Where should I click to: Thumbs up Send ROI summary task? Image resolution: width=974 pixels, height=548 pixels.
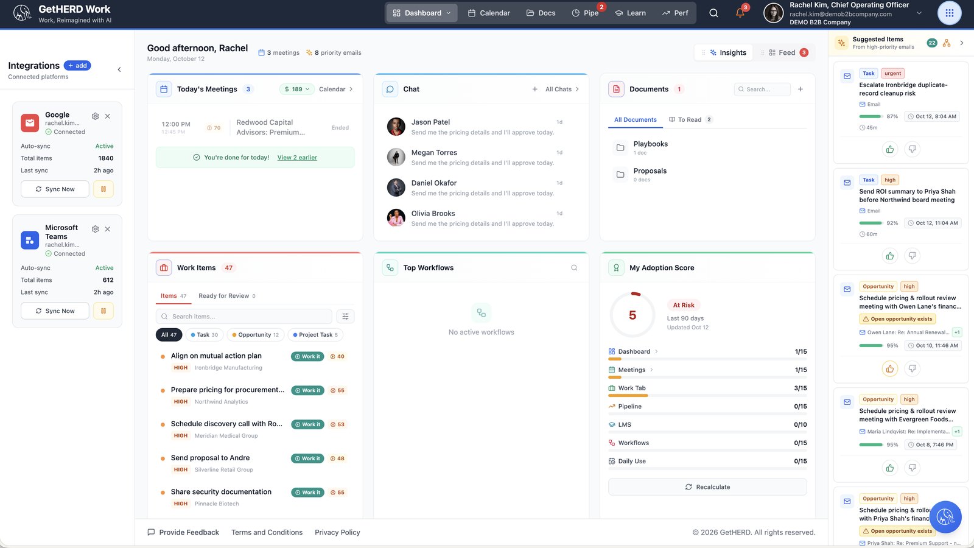pos(890,256)
